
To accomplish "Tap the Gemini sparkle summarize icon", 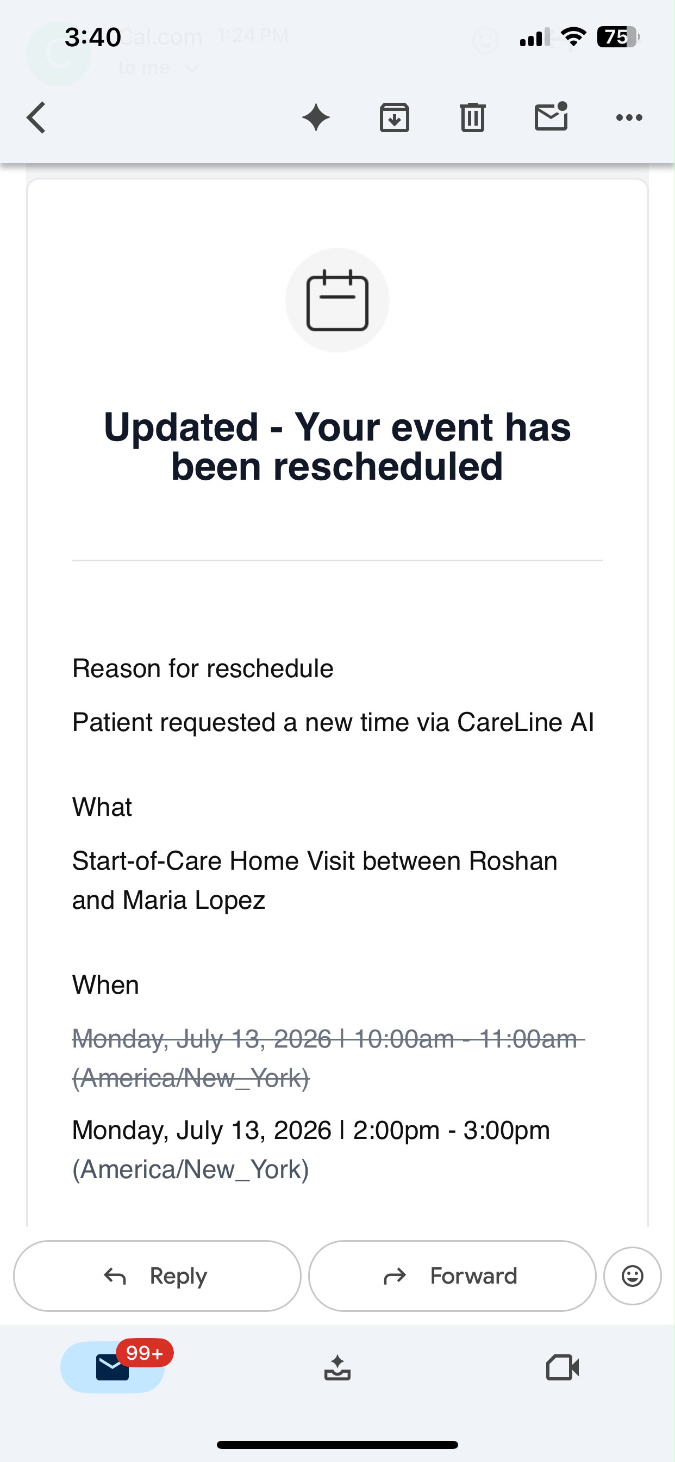I will tap(316, 117).
